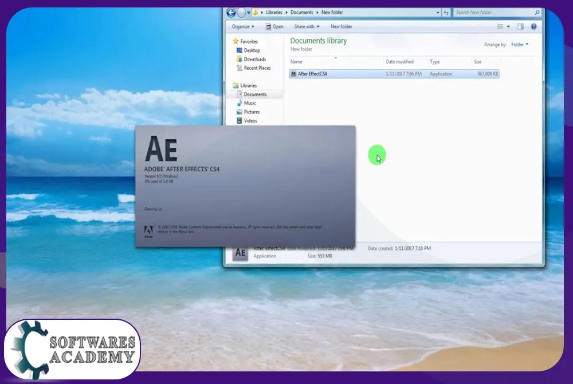Image resolution: width=573 pixels, height=384 pixels.
Task: Open Recent Places in Favorites
Action: [257, 68]
